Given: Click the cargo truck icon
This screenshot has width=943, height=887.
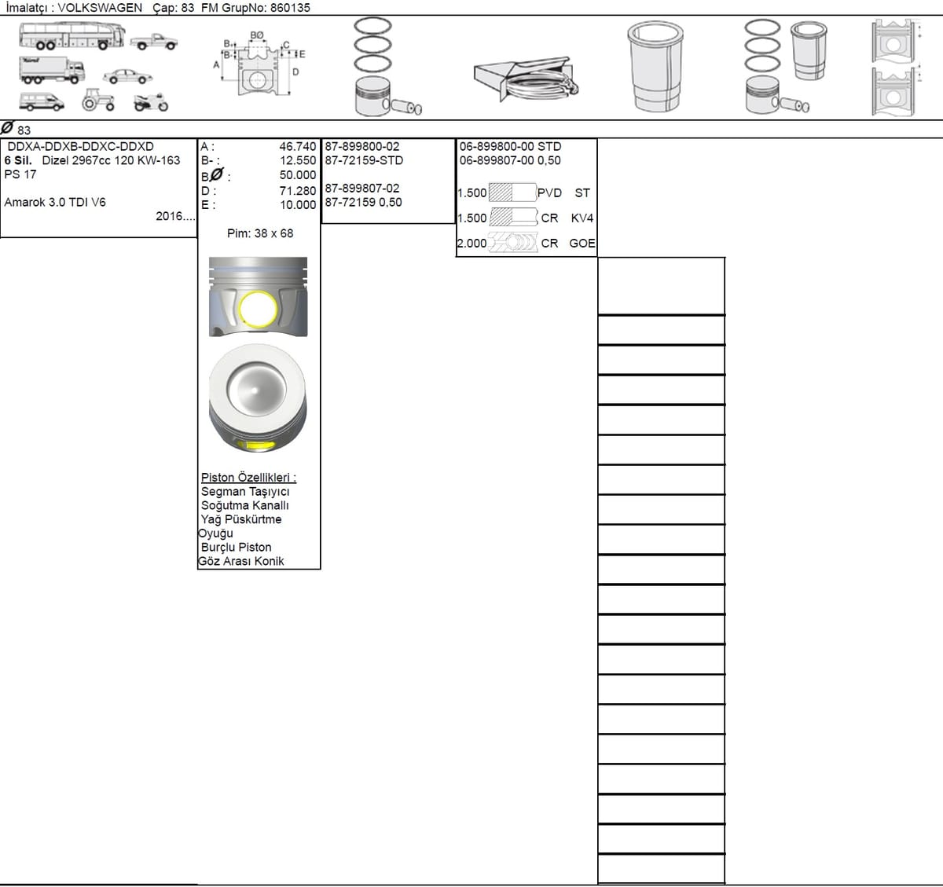Looking at the screenshot, I should tap(51, 70).
